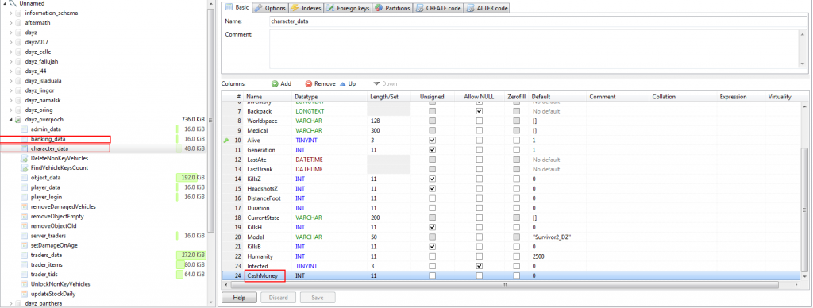Viewport: 813px width, 308px height.
Task: Toggle Zerofill checkbox for Humanity column
Action: tap(516, 256)
